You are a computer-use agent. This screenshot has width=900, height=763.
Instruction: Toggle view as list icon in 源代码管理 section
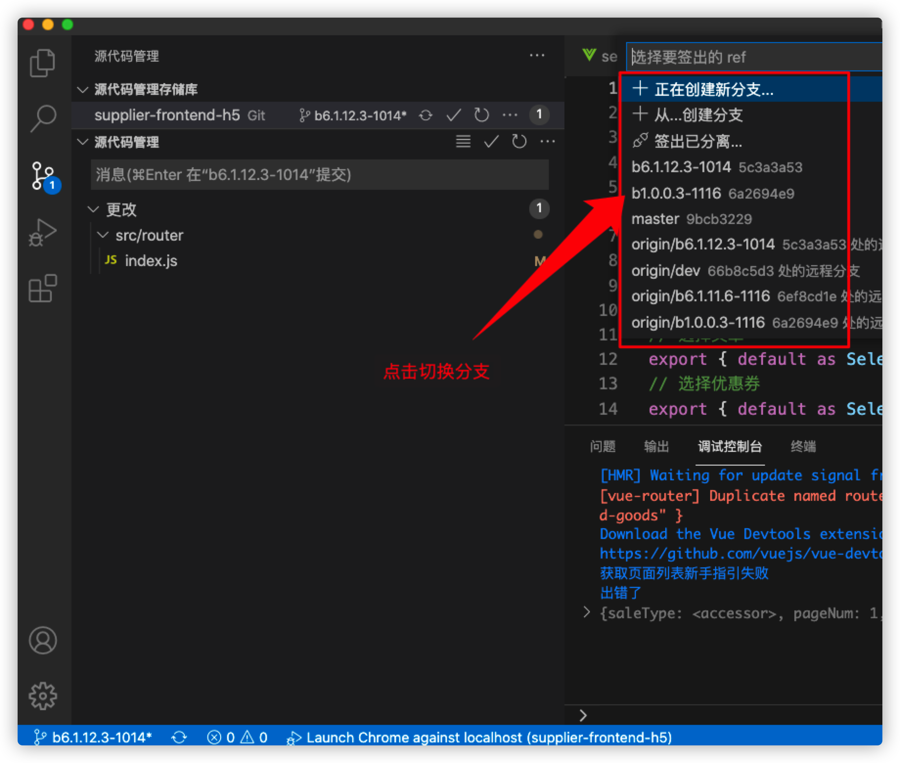[x=463, y=142]
